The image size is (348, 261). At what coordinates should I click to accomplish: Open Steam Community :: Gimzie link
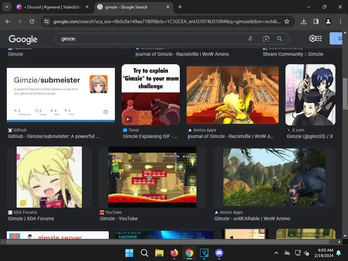(293, 54)
